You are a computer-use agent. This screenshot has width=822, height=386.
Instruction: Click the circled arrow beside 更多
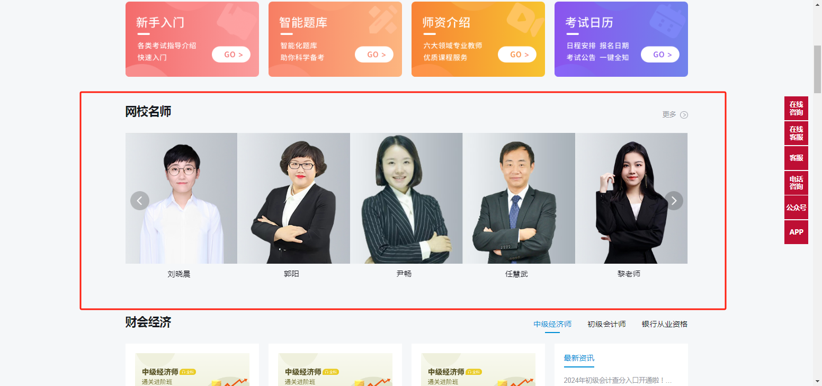click(684, 115)
